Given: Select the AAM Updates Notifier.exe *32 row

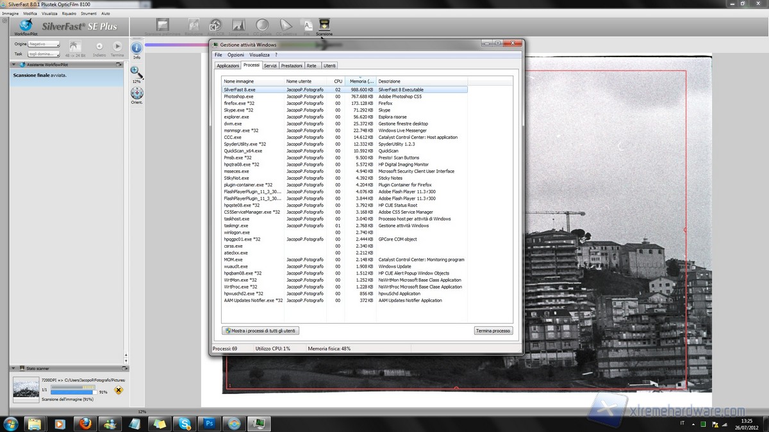Looking at the screenshot, I should tap(344, 300).
